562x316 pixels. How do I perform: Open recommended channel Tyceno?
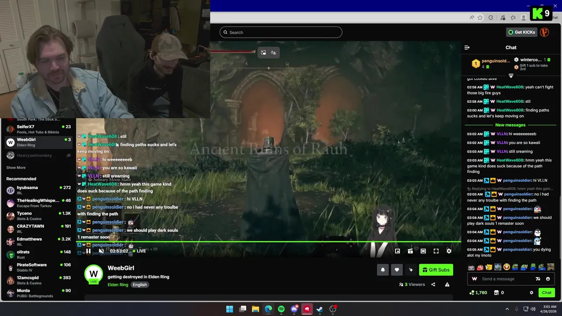click(x=38, y=215)
